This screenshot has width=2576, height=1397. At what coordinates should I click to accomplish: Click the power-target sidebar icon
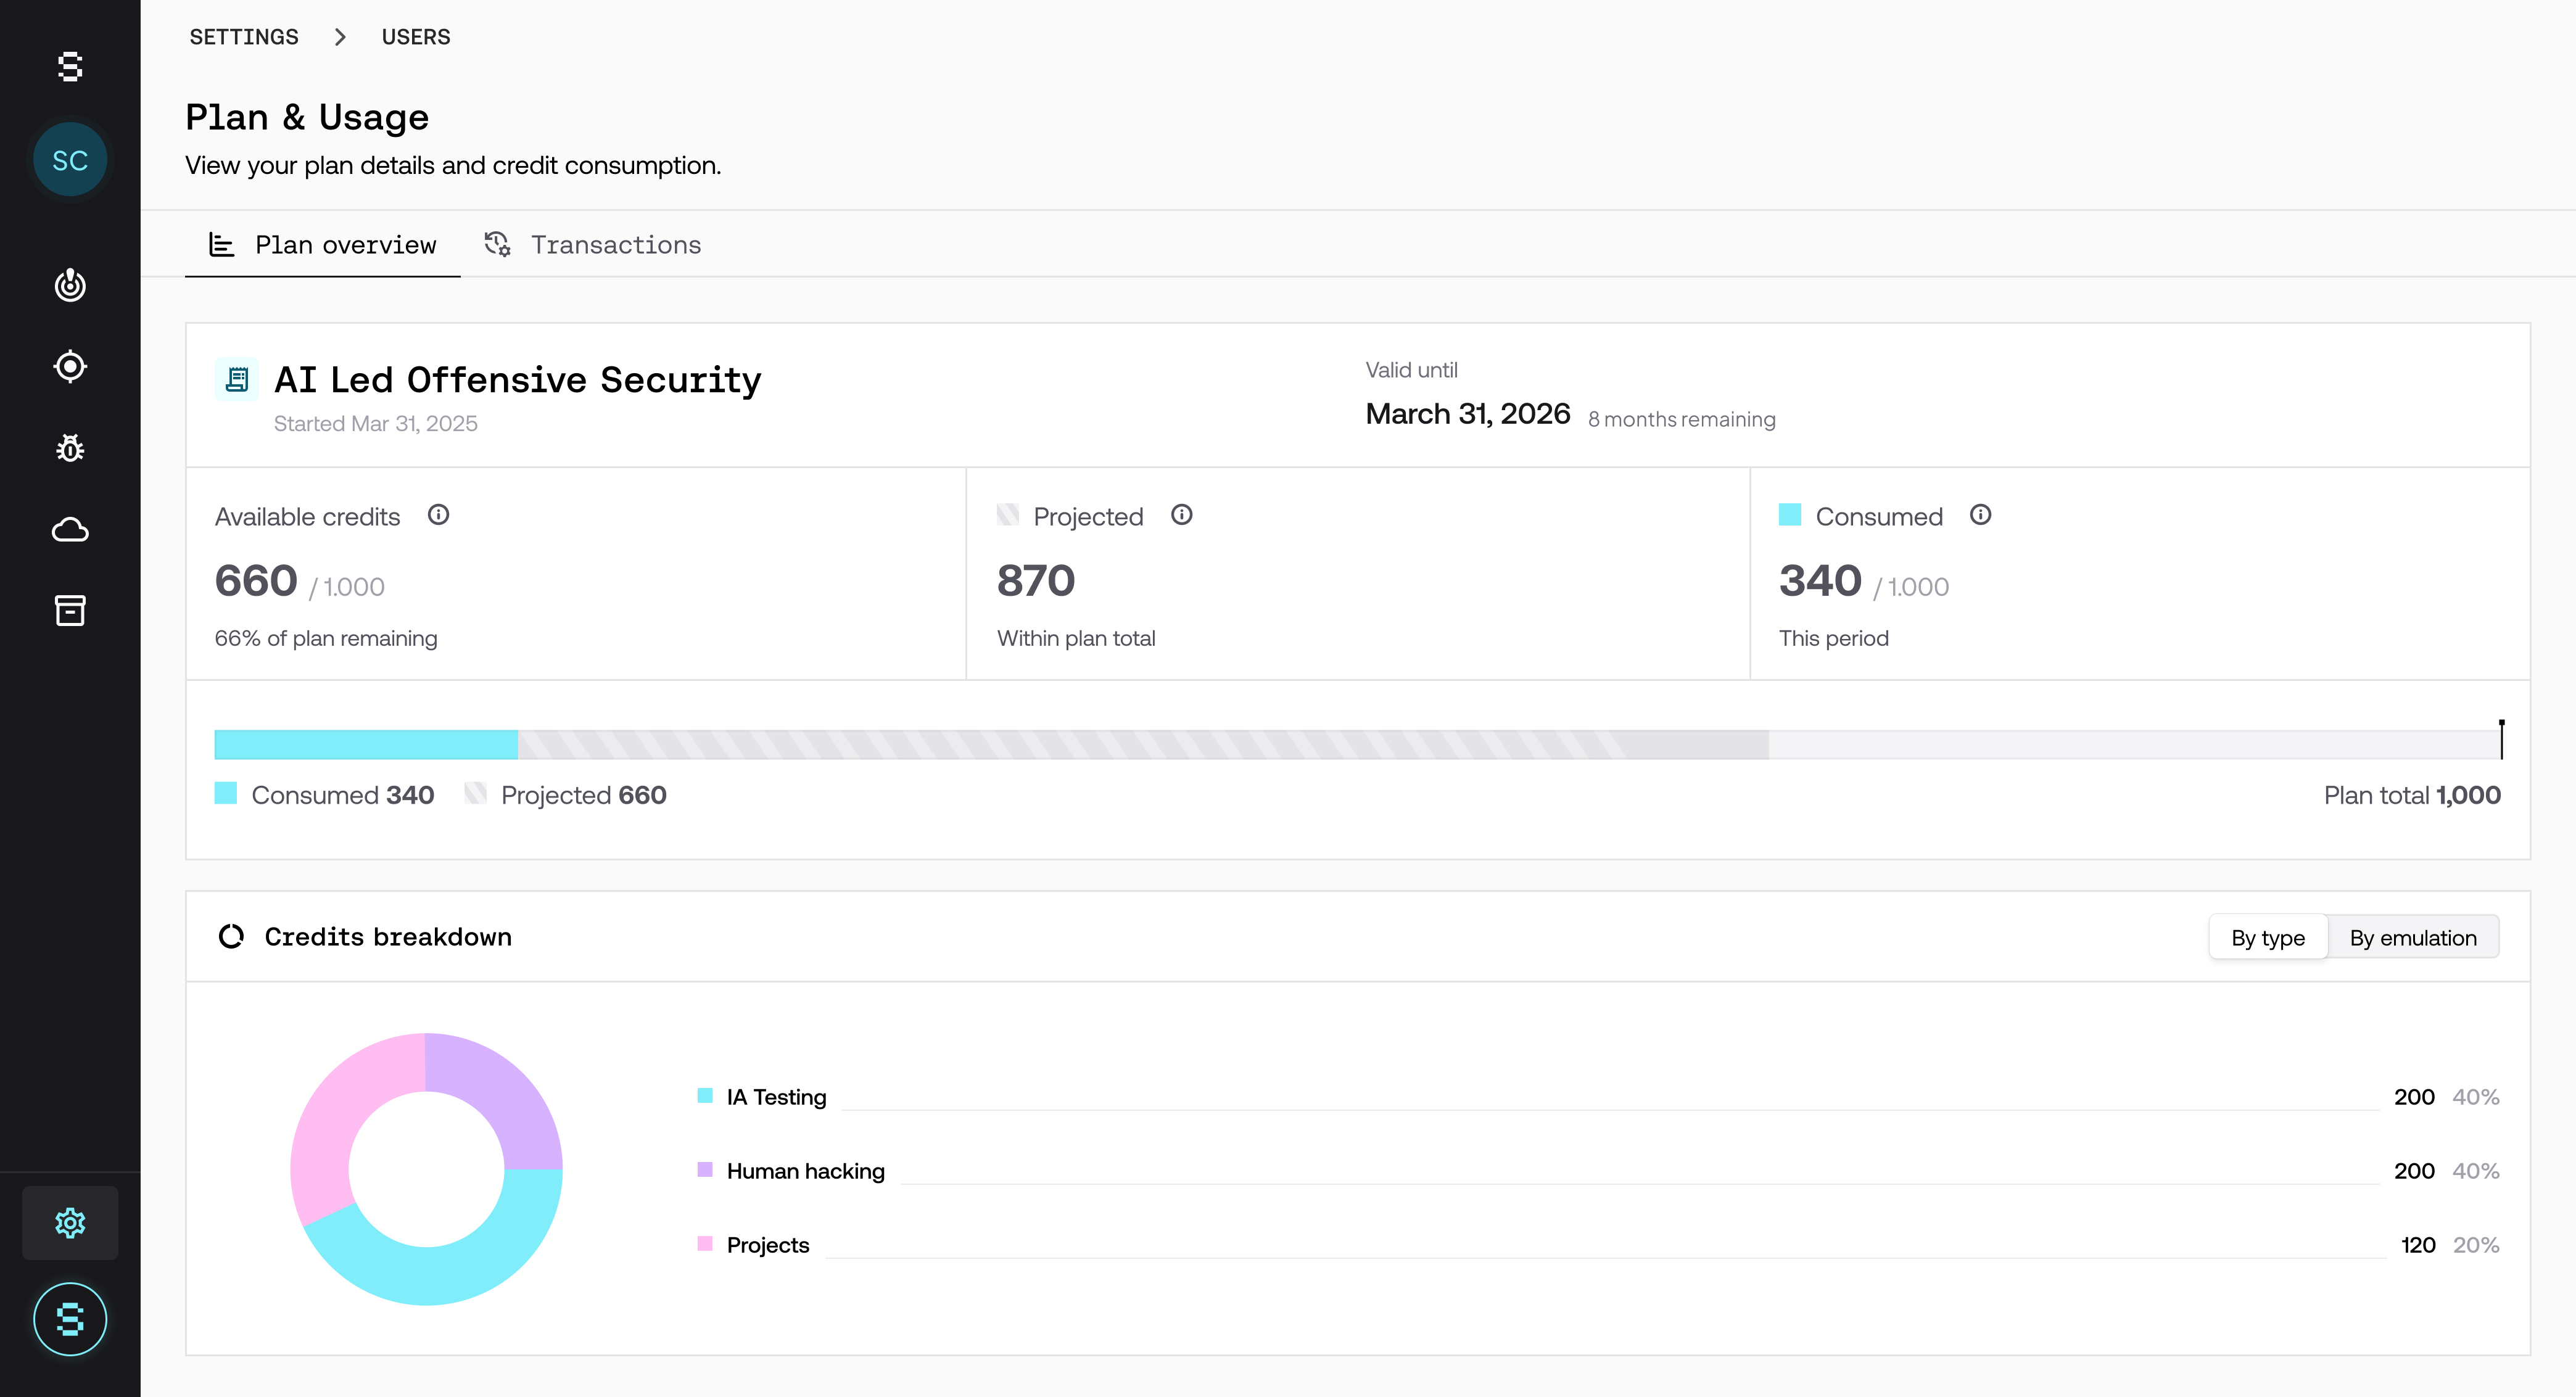70,285
